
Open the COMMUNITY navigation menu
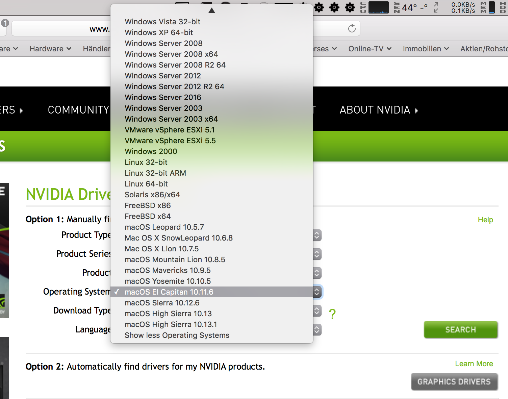click(78, 110)
